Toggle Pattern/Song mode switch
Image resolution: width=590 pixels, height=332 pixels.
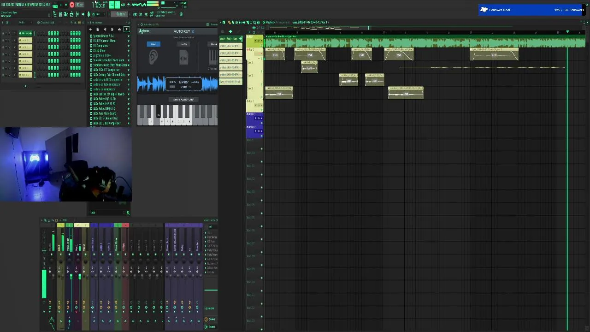55,5
